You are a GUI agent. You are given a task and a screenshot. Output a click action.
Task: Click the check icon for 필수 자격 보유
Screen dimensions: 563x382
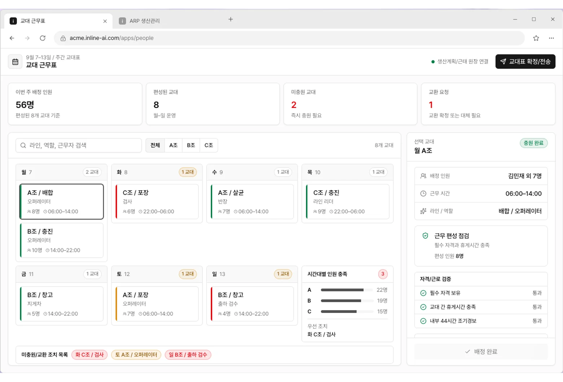pos(423,293)
